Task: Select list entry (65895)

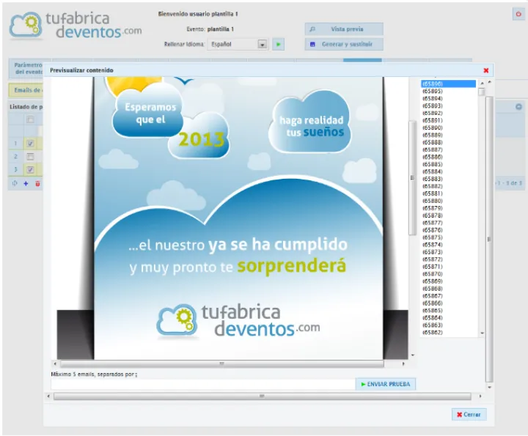Action: pos(448,91)
